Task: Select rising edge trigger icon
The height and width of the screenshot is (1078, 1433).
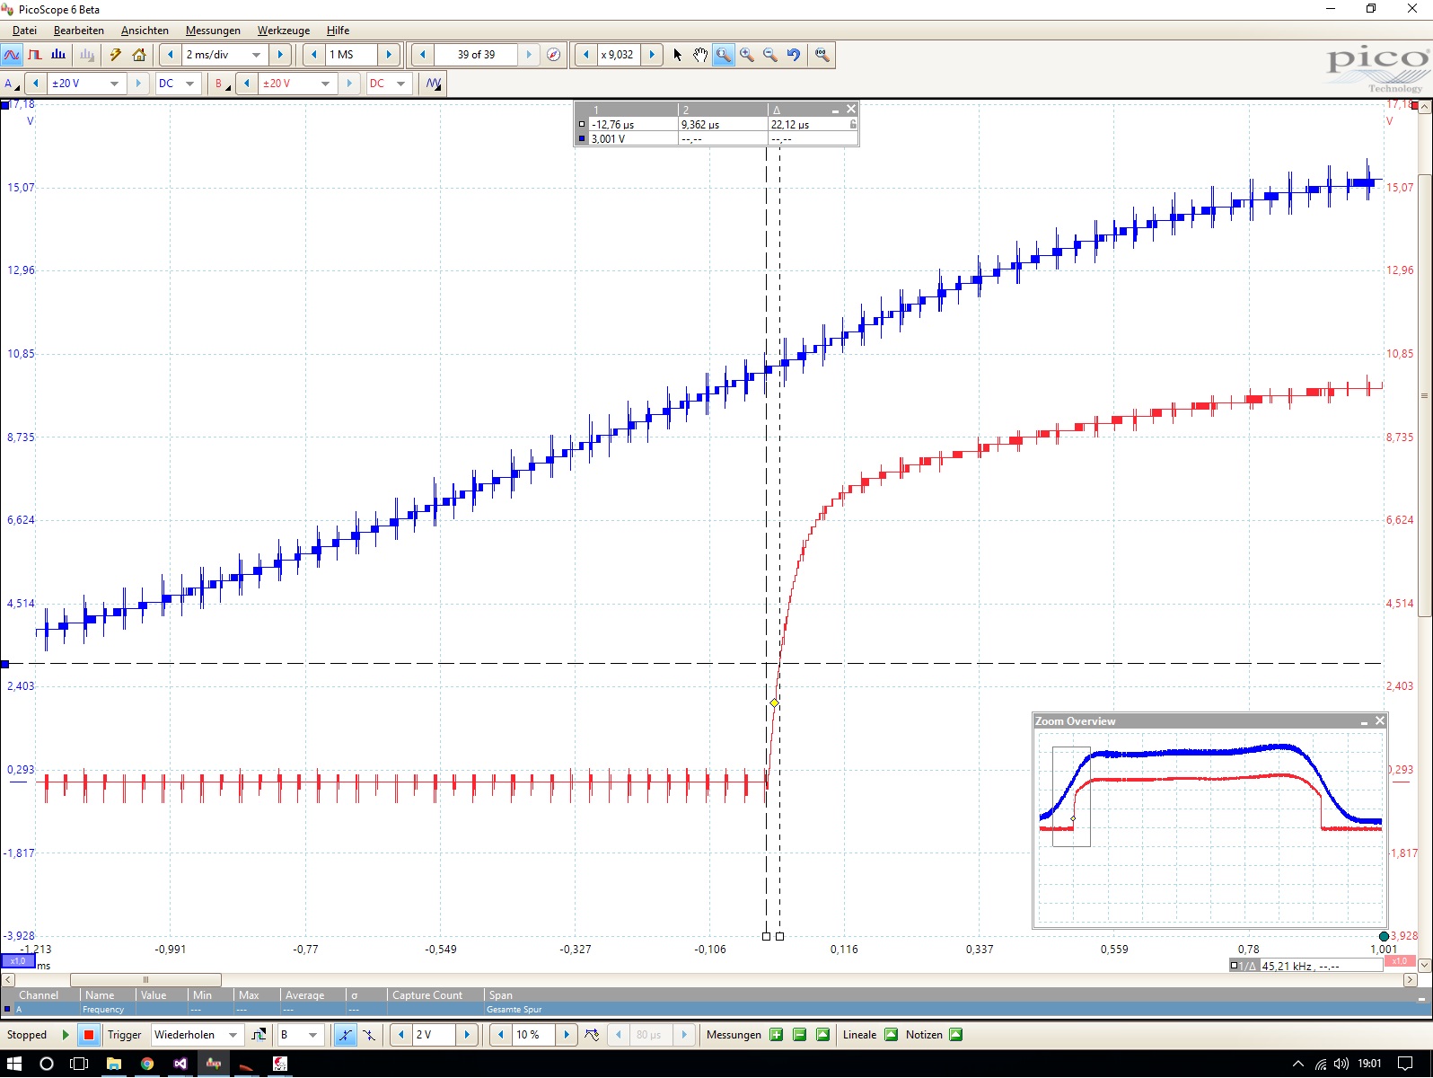Action: [x=345, y=1035]
